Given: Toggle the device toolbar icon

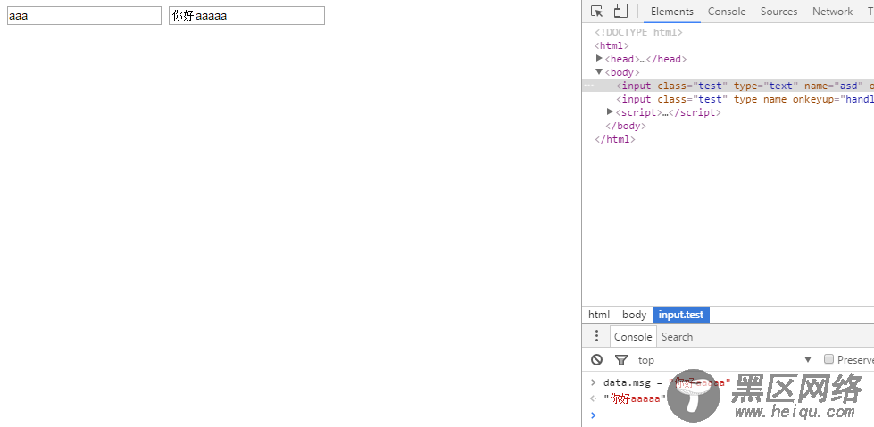Looking at the screenshot, I should point(620,11).
